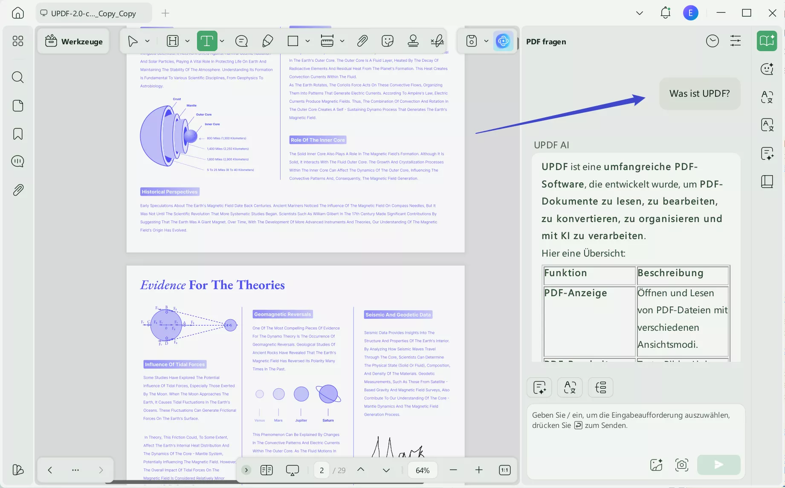Screen dimensions: 785x488
Task: Open the notifications bell
Action: 666,13
